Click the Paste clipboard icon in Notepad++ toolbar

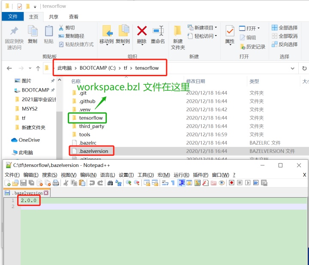pos(82,183)
